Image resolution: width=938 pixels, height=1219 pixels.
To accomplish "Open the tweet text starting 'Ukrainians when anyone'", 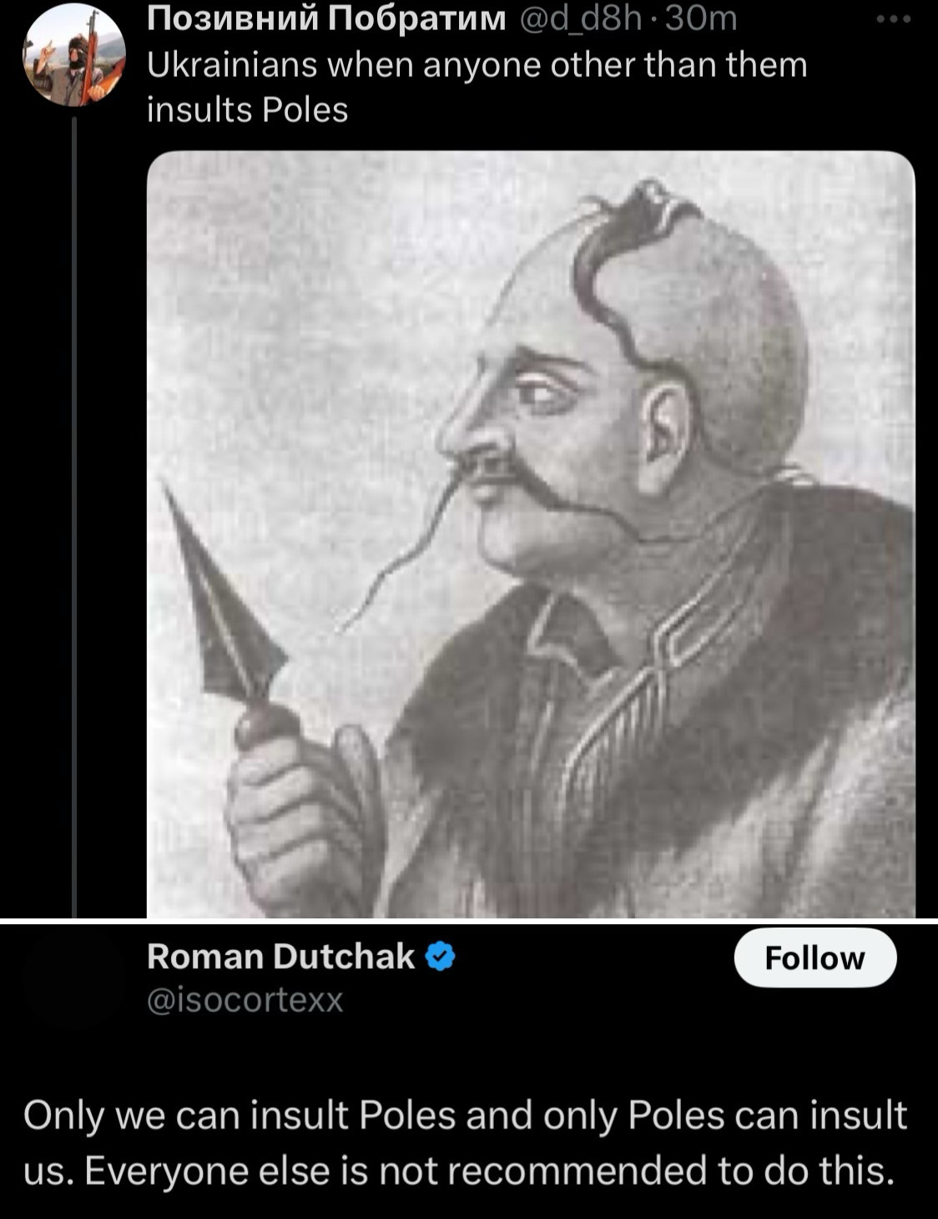I will 477,87.
